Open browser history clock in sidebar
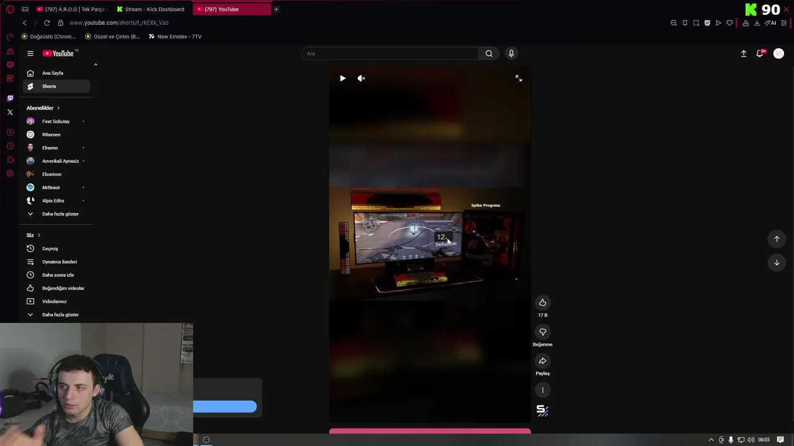Screen dimensions: 794x446 coord(10,146)
